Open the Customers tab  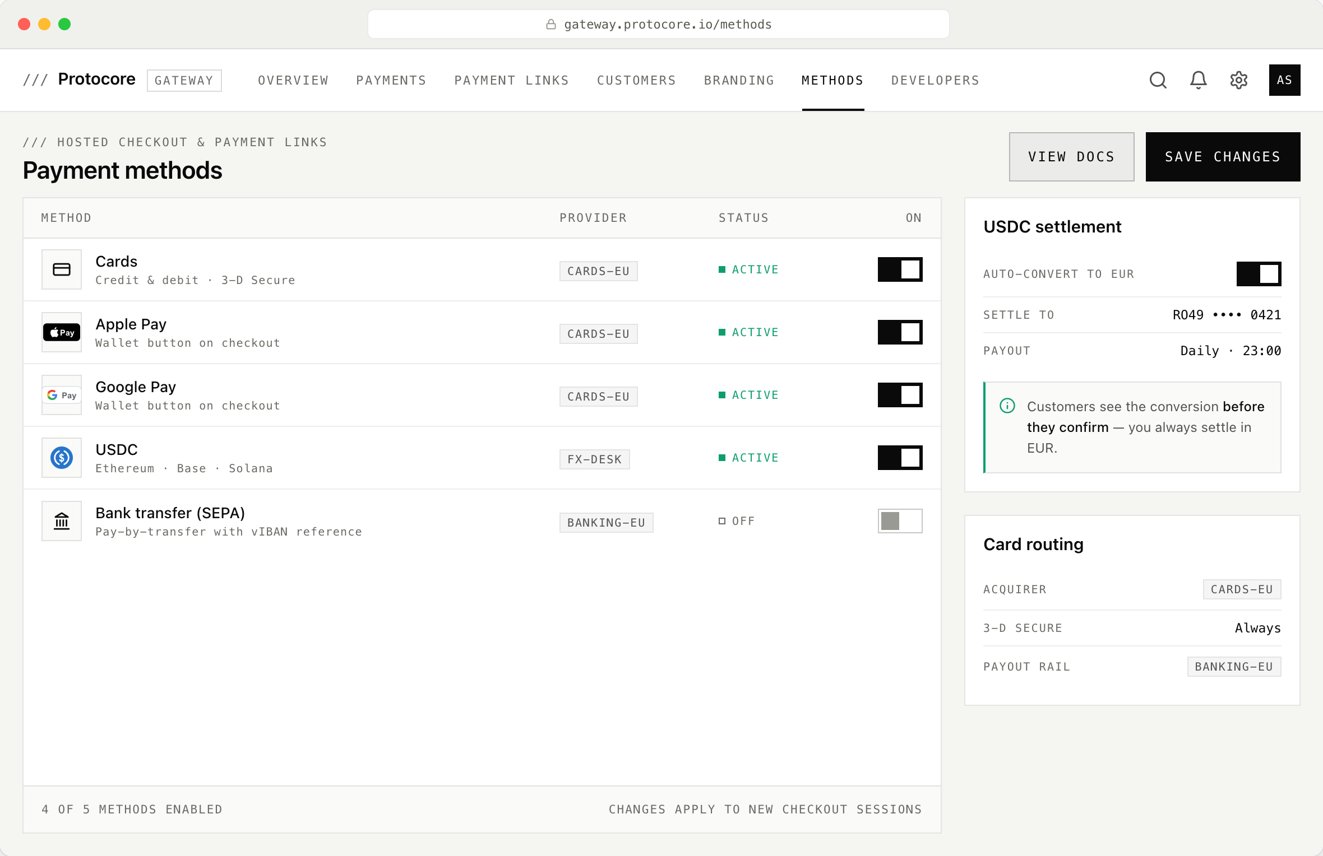click(x=636, y=80)
